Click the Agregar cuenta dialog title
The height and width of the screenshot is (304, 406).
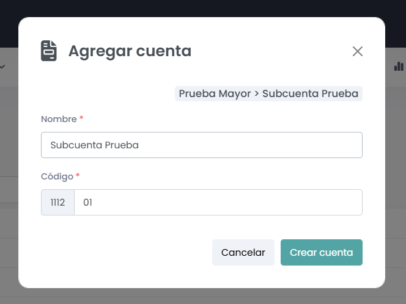point(130,51)
